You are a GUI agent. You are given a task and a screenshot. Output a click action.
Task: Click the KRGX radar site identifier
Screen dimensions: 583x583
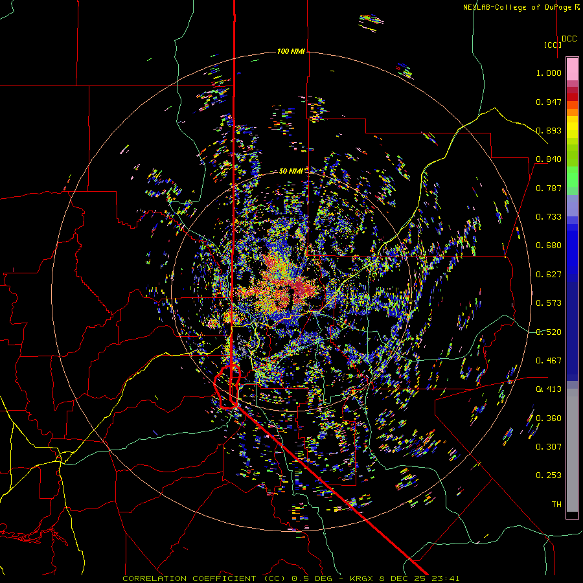tap(363, 578)
